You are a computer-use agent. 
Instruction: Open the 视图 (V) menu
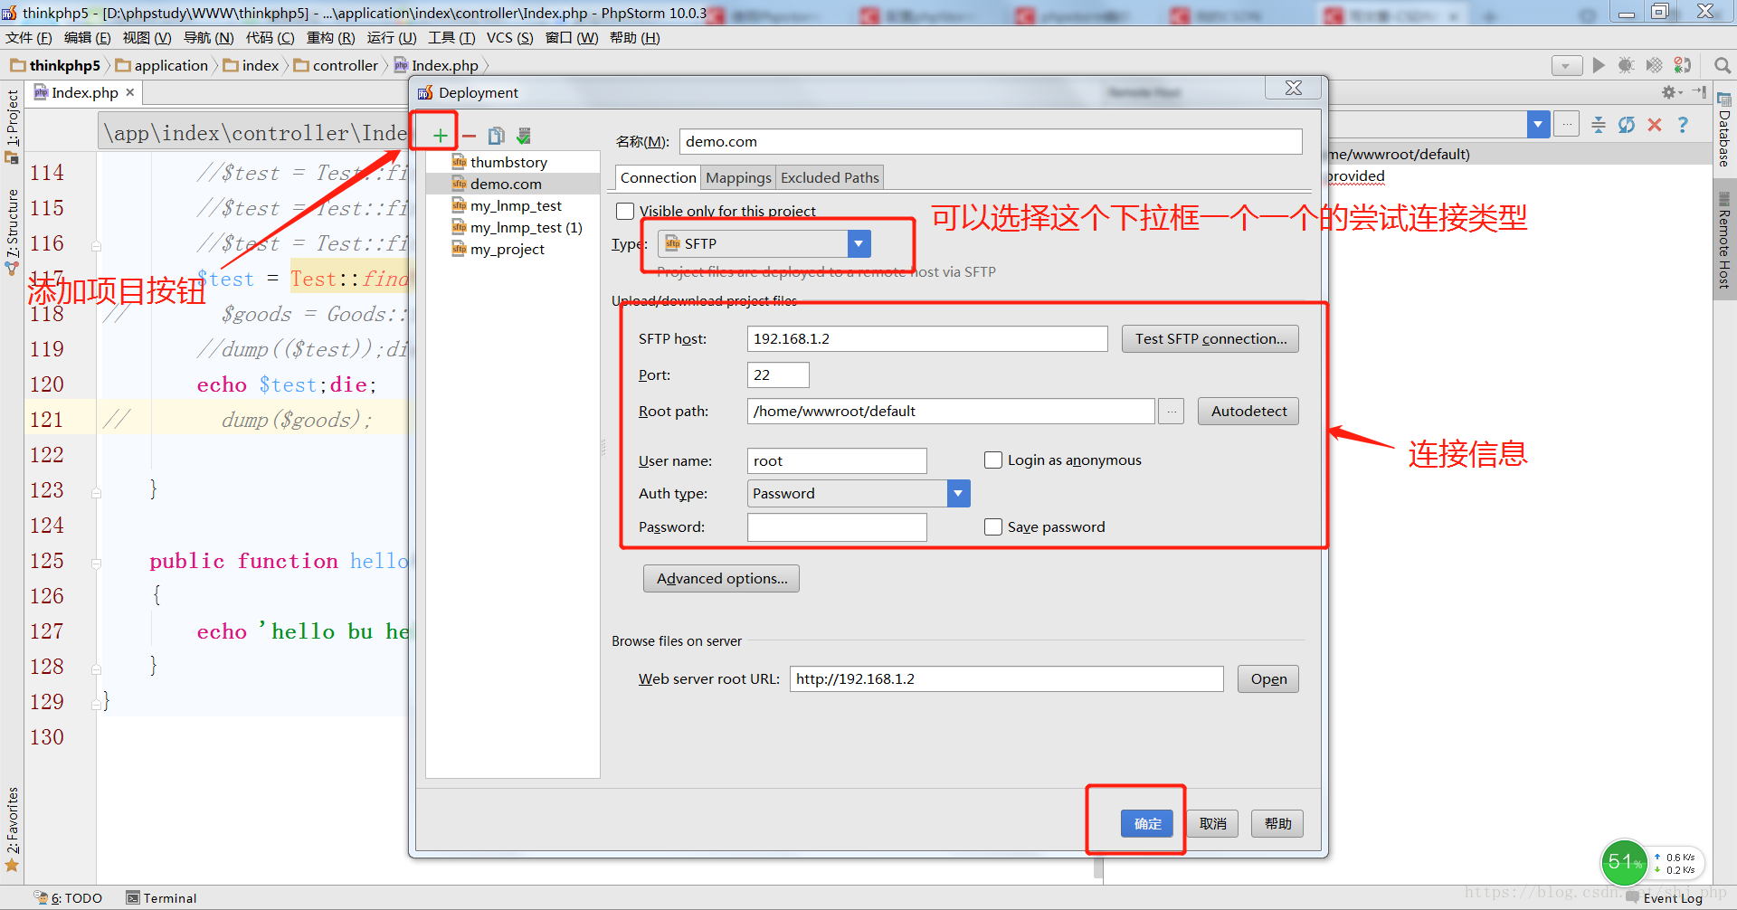point(147,37)
